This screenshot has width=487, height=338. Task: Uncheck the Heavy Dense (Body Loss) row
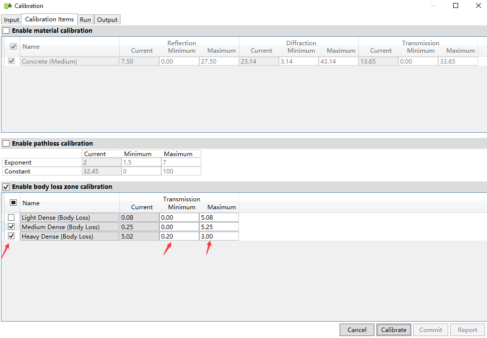11,236
